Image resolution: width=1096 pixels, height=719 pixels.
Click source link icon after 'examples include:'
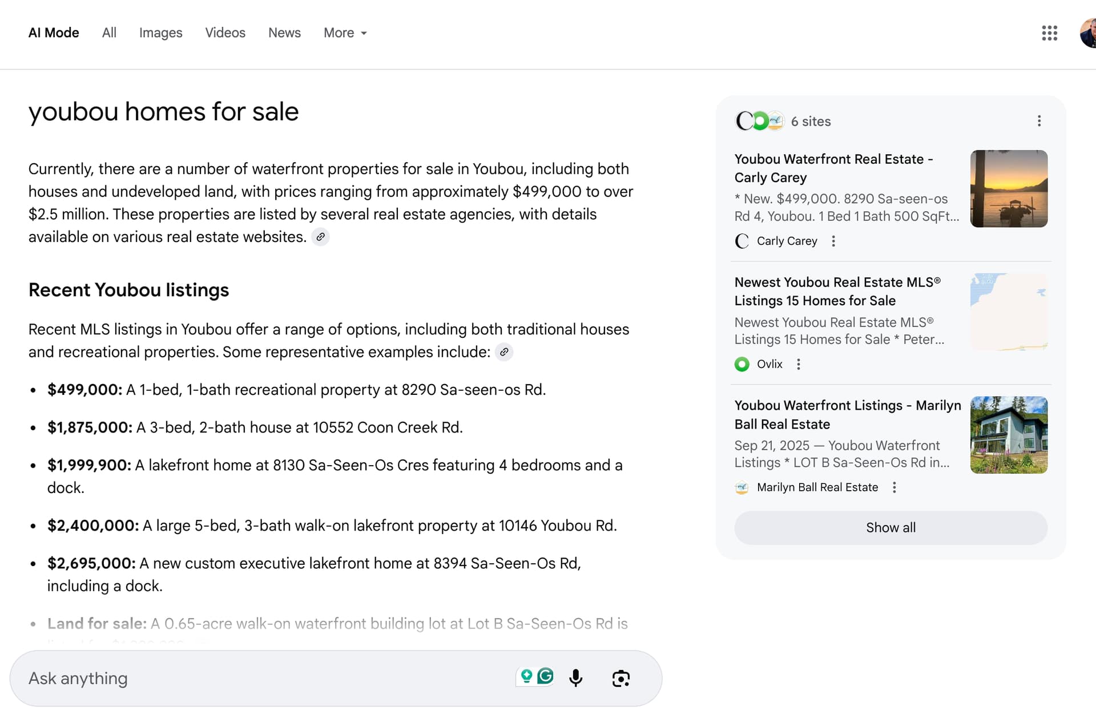point(504,352)
